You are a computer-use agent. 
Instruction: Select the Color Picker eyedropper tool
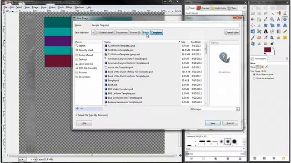coord(266,19)
